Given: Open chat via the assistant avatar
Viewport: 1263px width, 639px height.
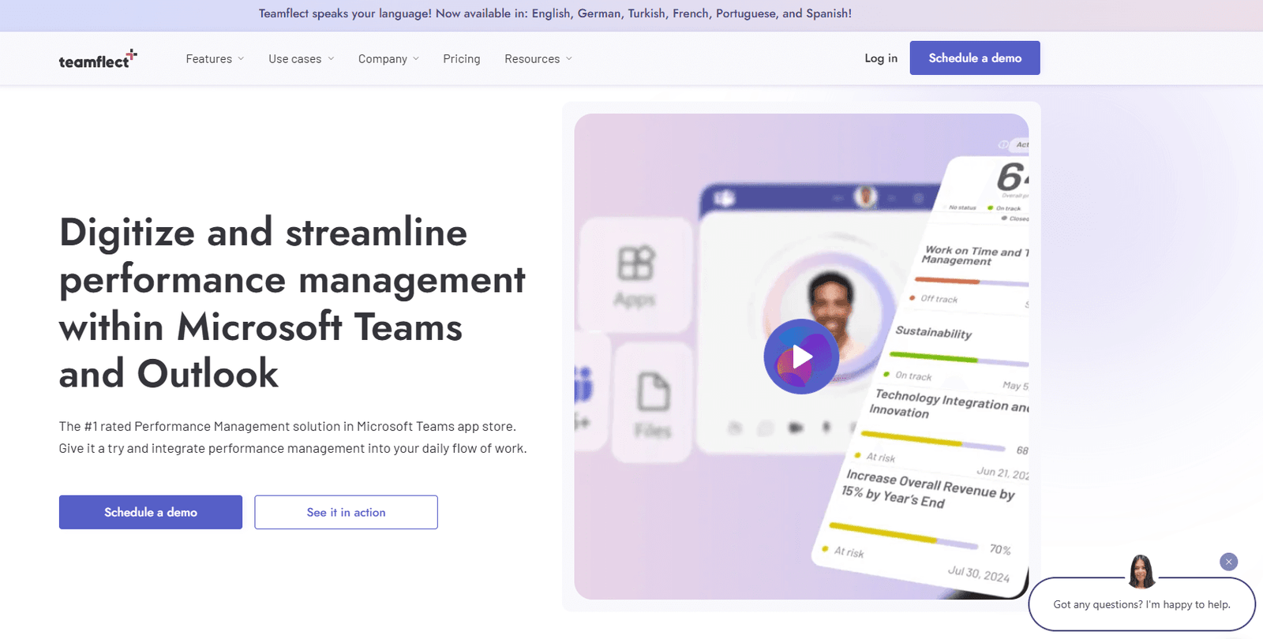Looking at the screenshot, I should [1141, 571].
